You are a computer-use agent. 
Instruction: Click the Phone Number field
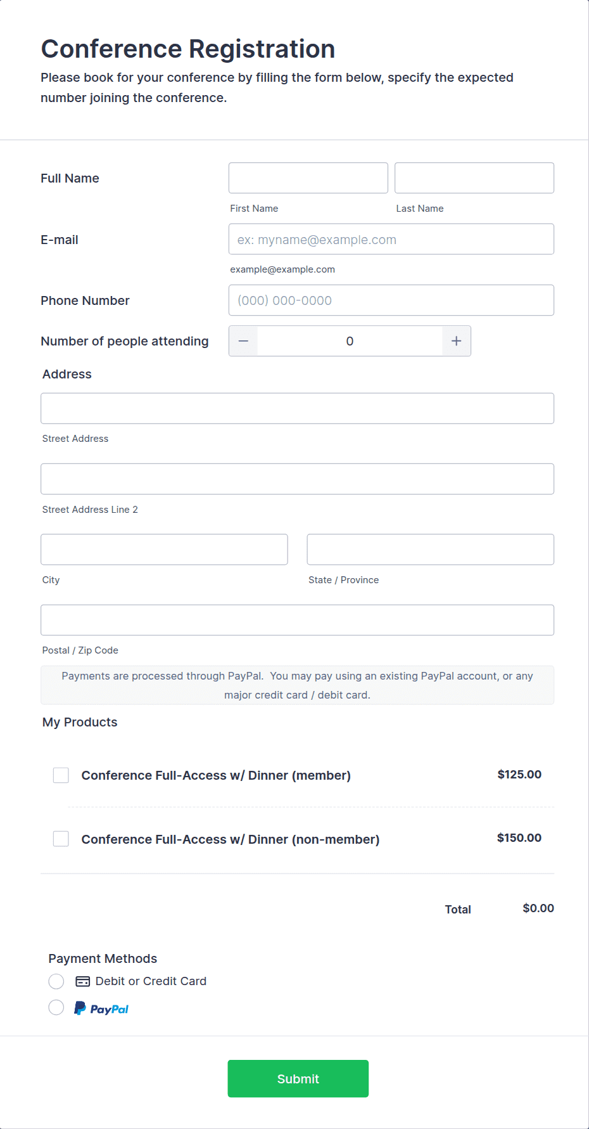click(x=391, y=300)
